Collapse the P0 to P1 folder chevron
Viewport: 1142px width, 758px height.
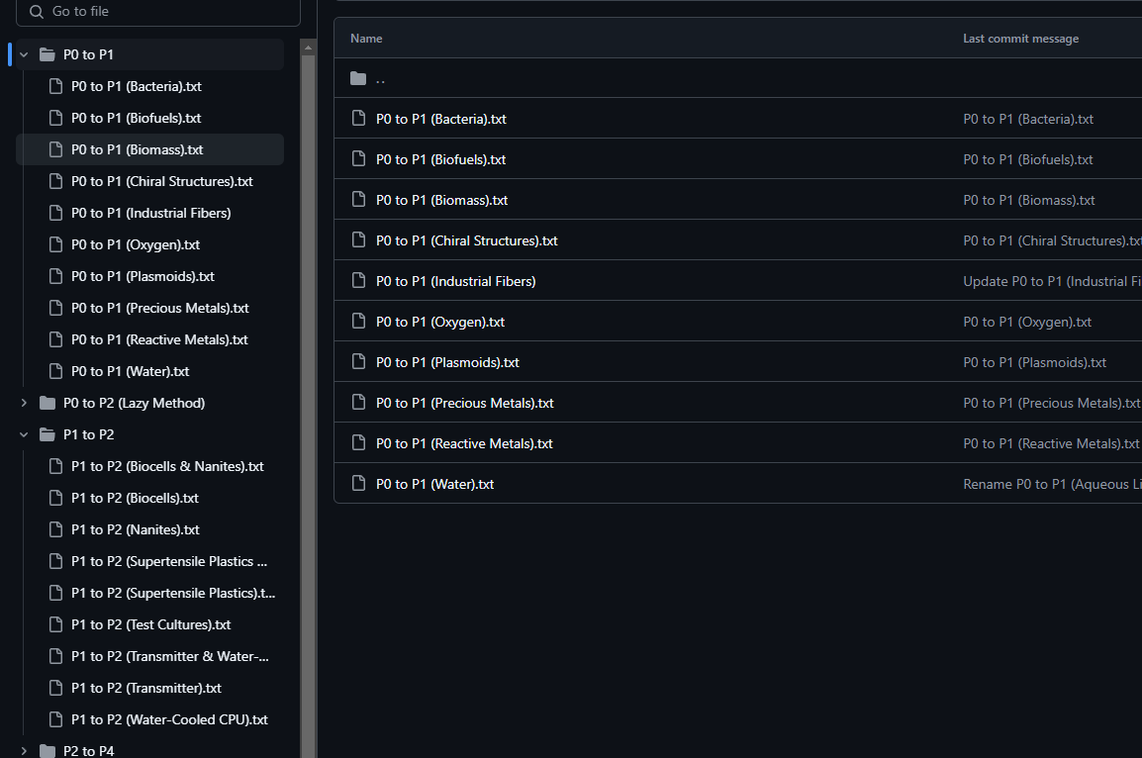pos(24,54)
